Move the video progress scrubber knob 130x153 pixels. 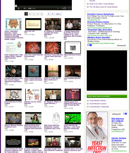16,6
